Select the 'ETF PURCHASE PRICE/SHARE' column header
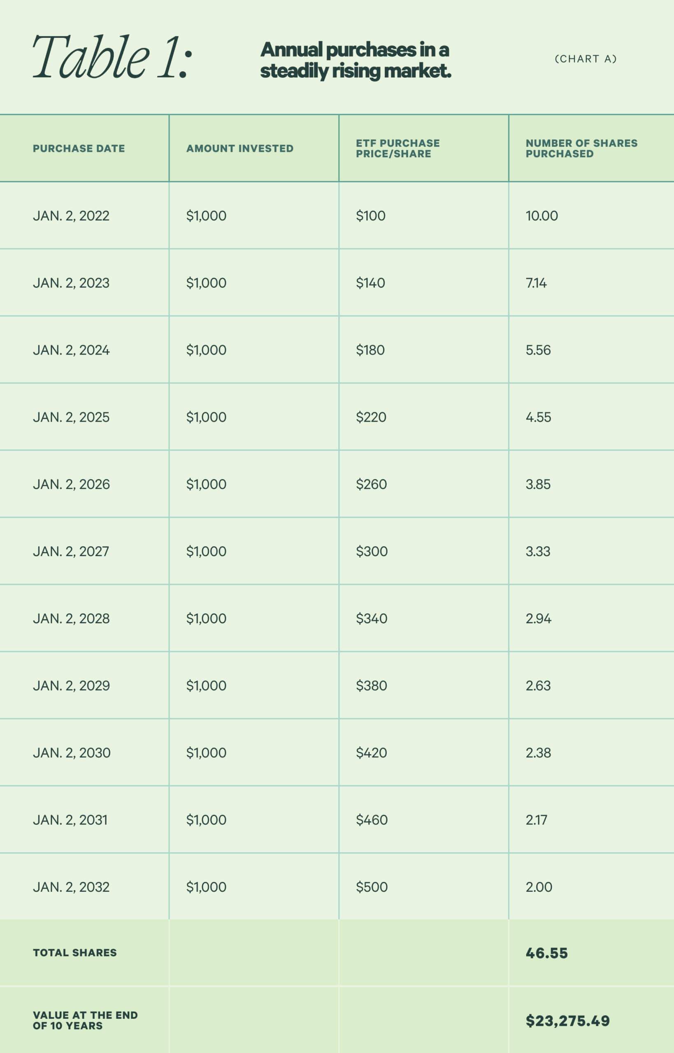674x1053 pixels. 397,148
